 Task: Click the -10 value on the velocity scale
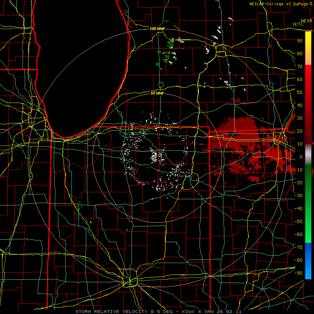tap(298, 170)
